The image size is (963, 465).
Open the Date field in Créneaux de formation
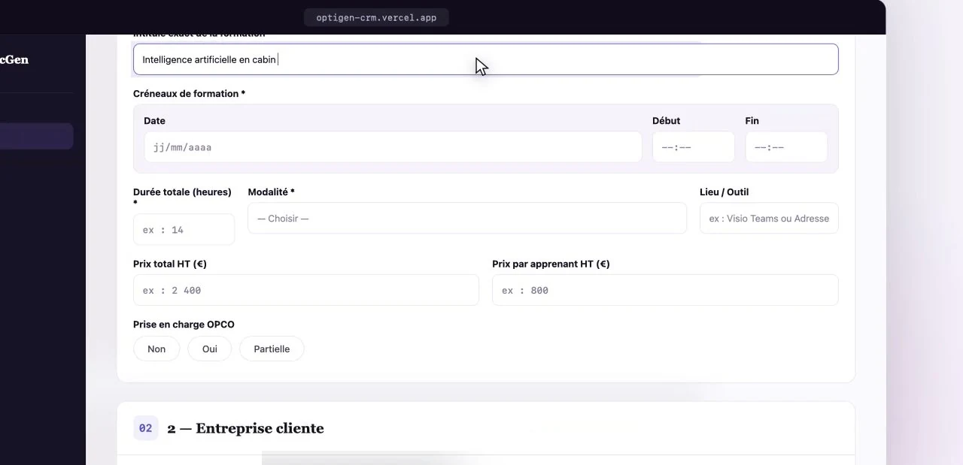(x=393, y=147)
